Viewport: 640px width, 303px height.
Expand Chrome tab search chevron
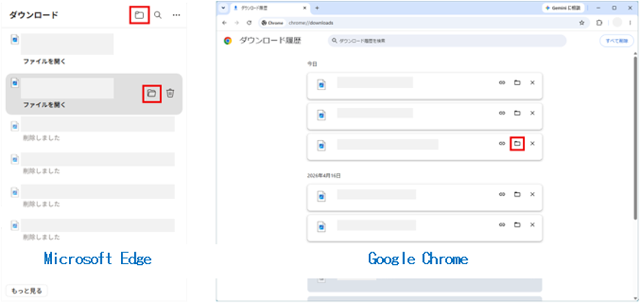223,8
